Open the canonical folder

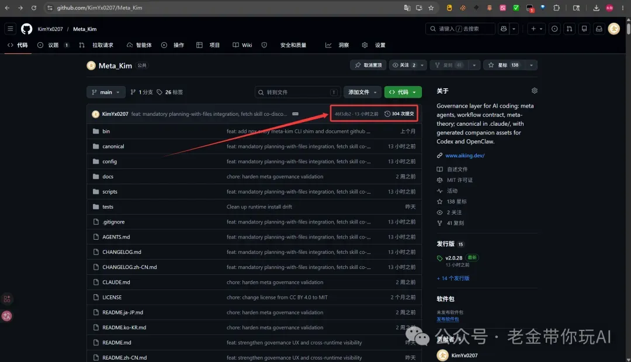pos(113,147)
